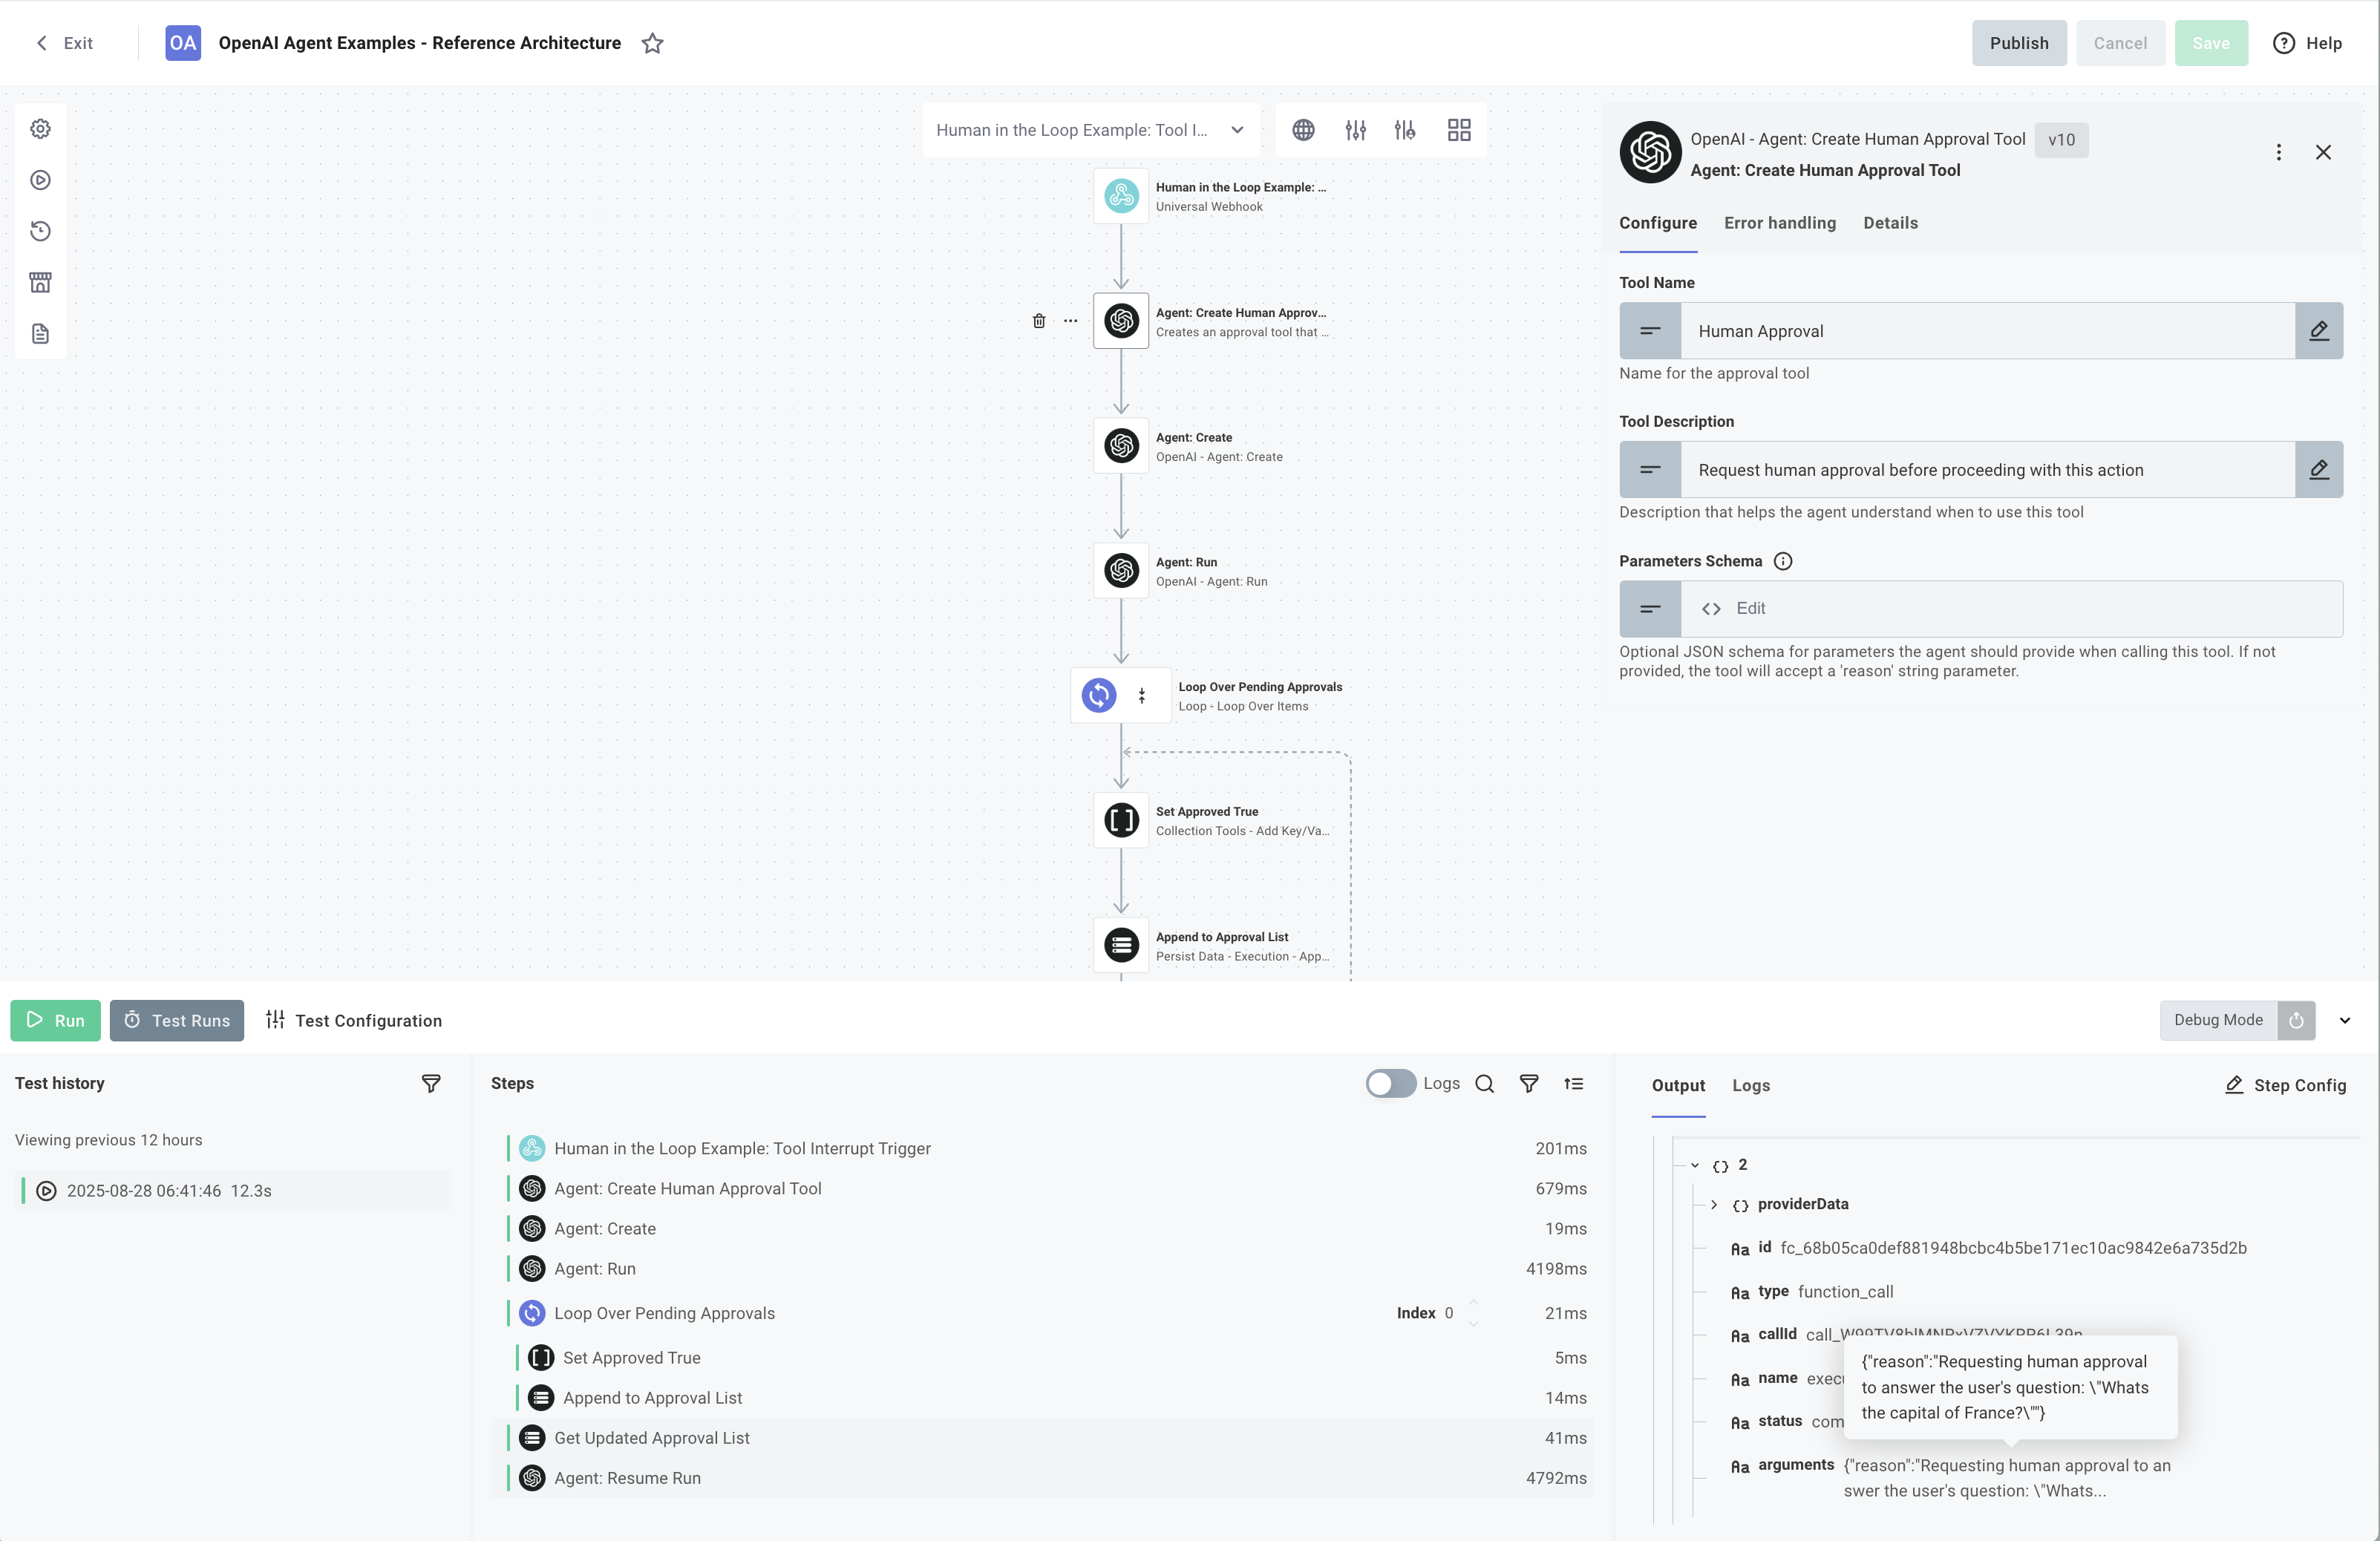2380x1541 pixels.
Task: Open the marketplace store icon in the sidebar
Action: [40, 281]
